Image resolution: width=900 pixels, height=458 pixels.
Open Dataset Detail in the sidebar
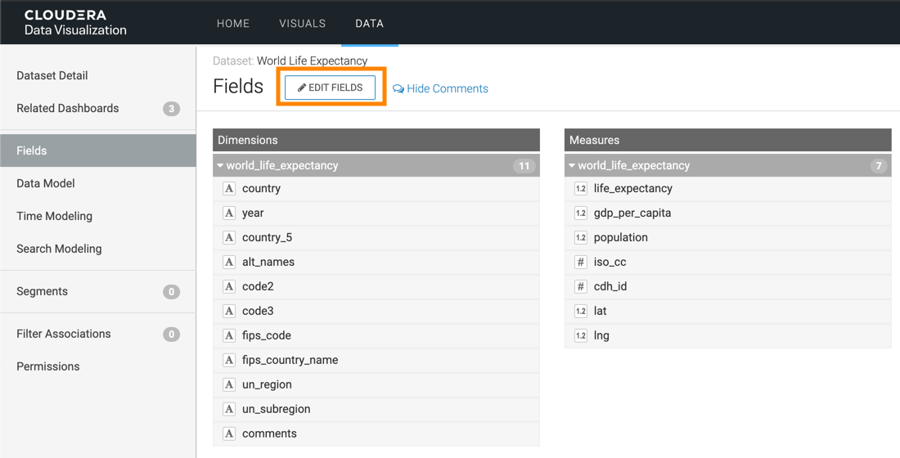coord(52,75)
